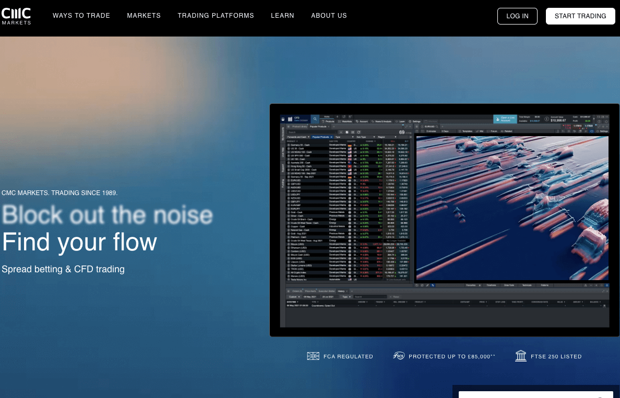The image size is (620, 398).
Task: Click 'Spread betting & CFD trading' text
Action: pyautogui.click(x=63, y=269)
